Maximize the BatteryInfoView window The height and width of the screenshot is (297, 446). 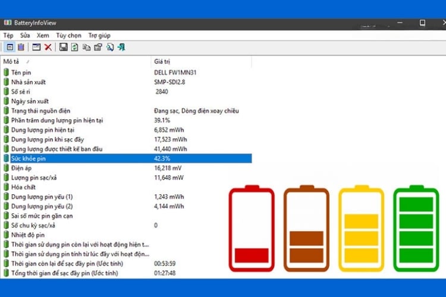(x=422, y=23)
